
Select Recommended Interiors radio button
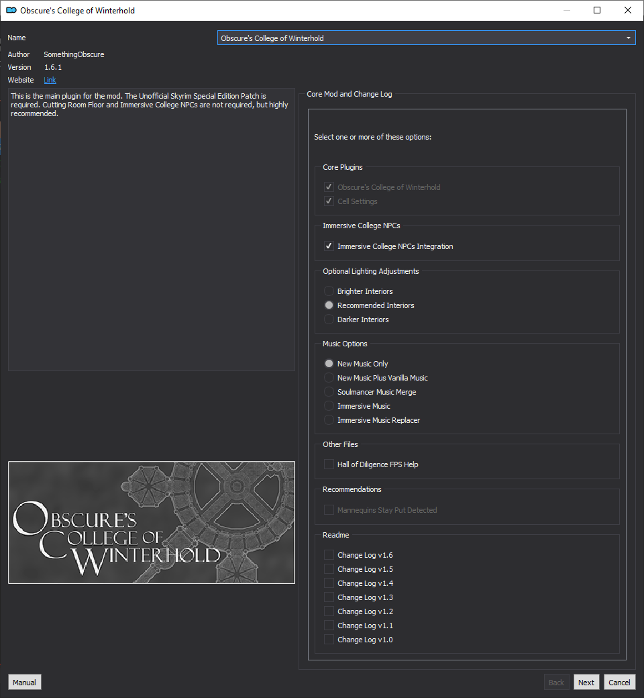point(329,305)
